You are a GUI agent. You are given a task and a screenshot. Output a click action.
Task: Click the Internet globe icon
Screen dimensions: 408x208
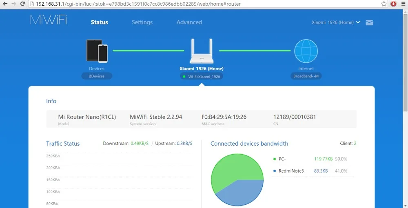306,51
